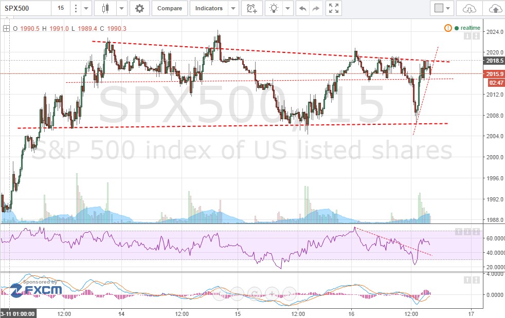Click the light bulb ideas icon
This screenshot has width=505, height=318.
pos(274,8)
